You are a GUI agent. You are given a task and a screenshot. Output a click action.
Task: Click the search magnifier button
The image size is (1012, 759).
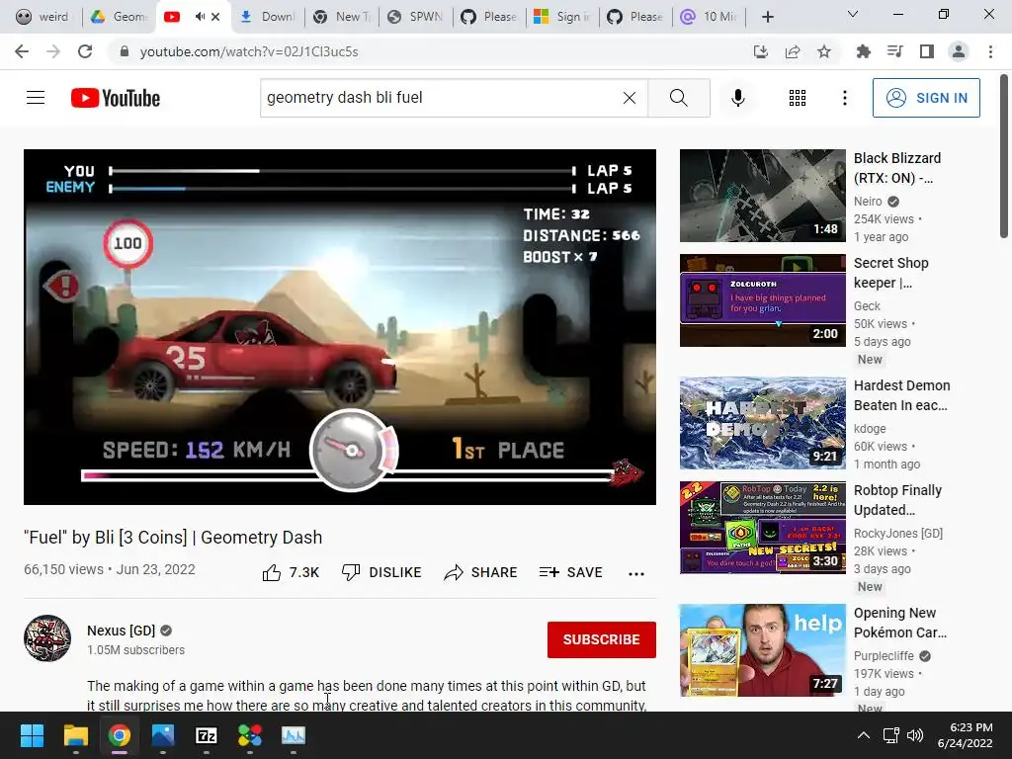(678, 98)
